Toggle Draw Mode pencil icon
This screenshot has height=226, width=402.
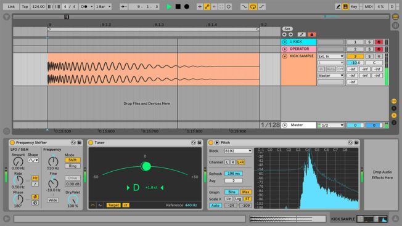point(338,7)
